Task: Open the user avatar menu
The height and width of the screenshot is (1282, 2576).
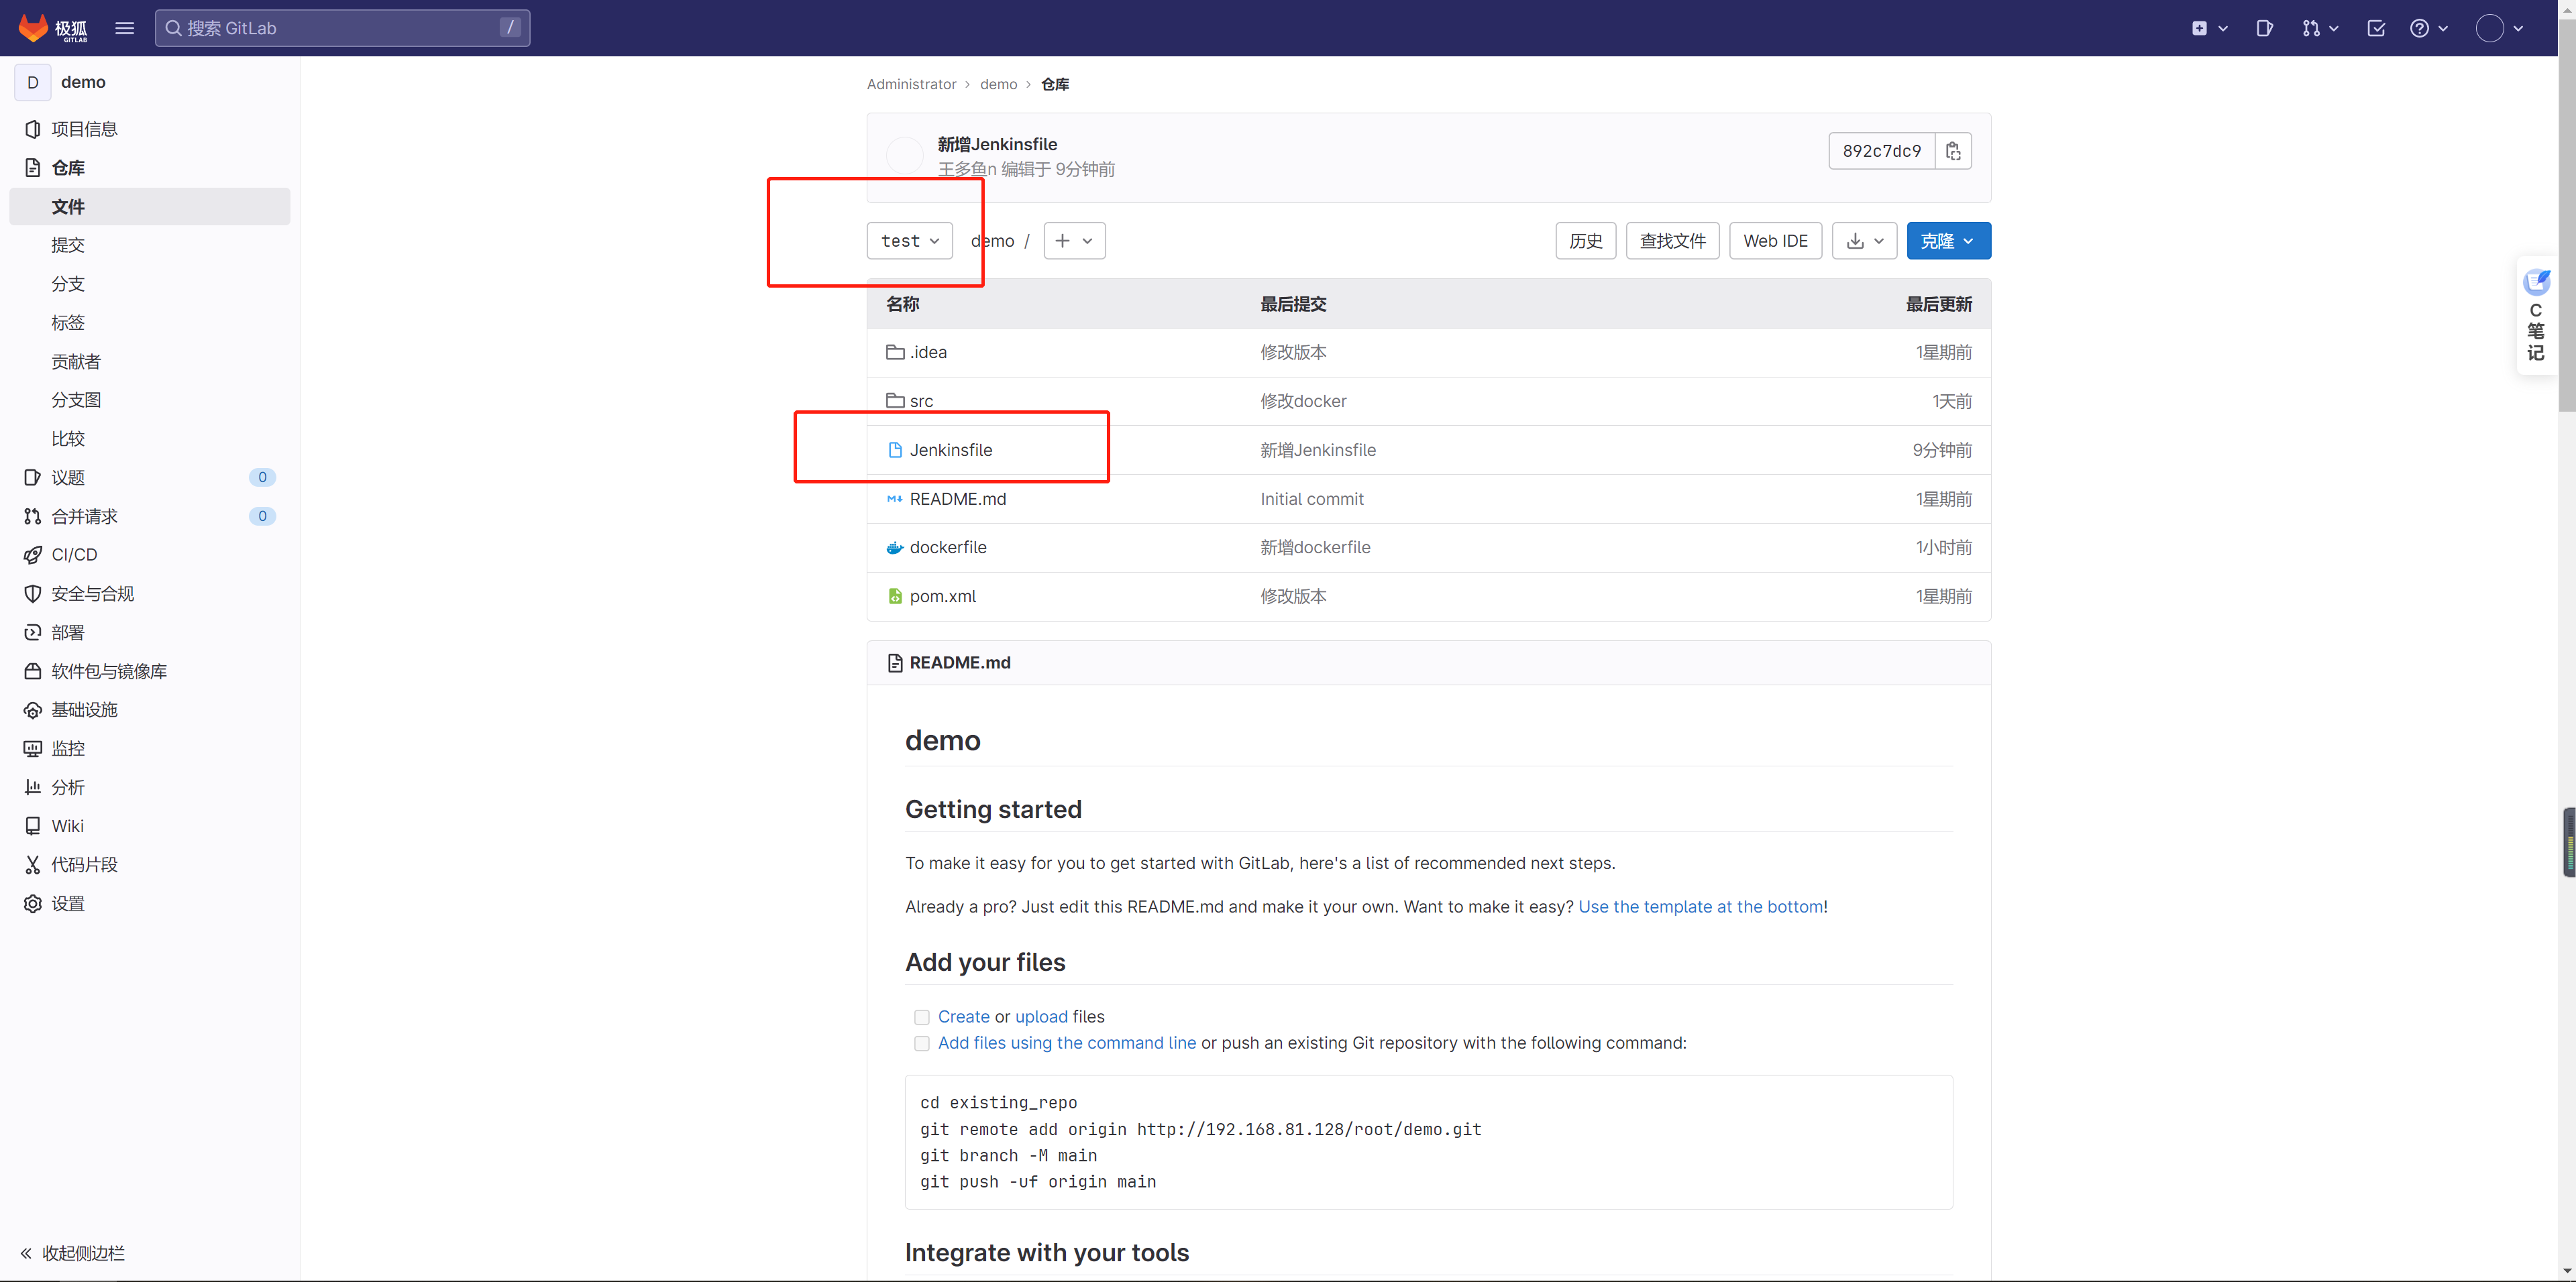Action: tap(2499, 28)
